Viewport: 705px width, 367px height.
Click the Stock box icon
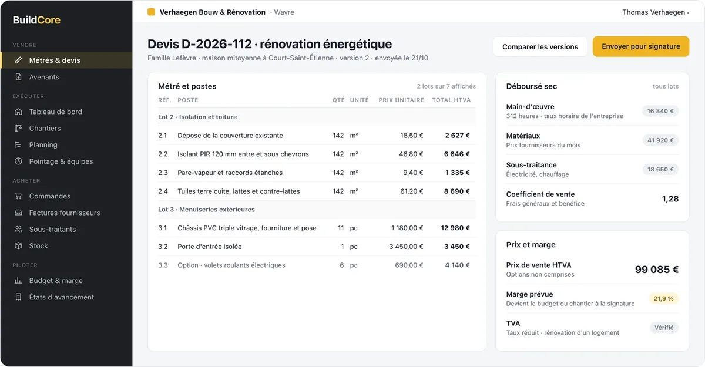coord(18,245)
